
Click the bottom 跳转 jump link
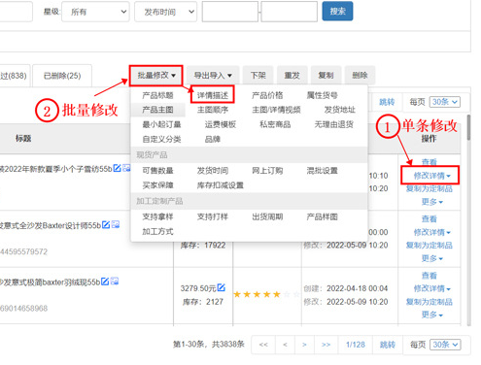pos(388,345)
